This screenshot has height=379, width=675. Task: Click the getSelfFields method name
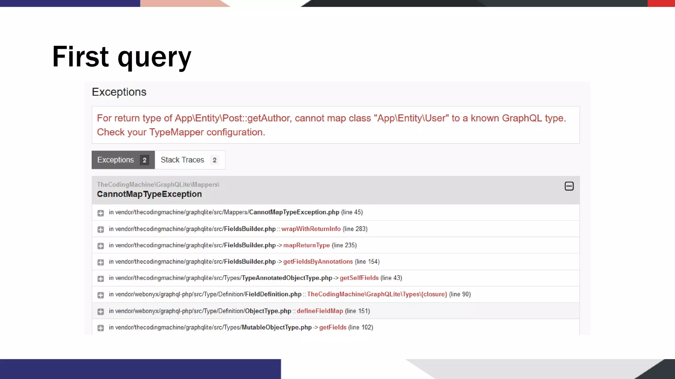[359, 278]
